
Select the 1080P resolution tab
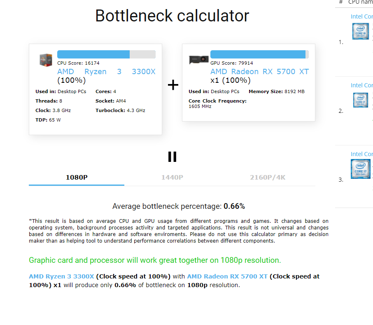[x=77, y=178]
